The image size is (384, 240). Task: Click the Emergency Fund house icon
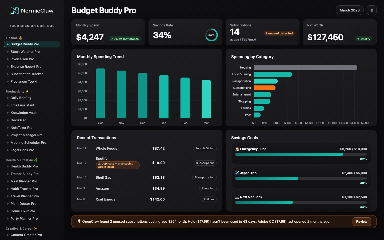click(237, 149)
